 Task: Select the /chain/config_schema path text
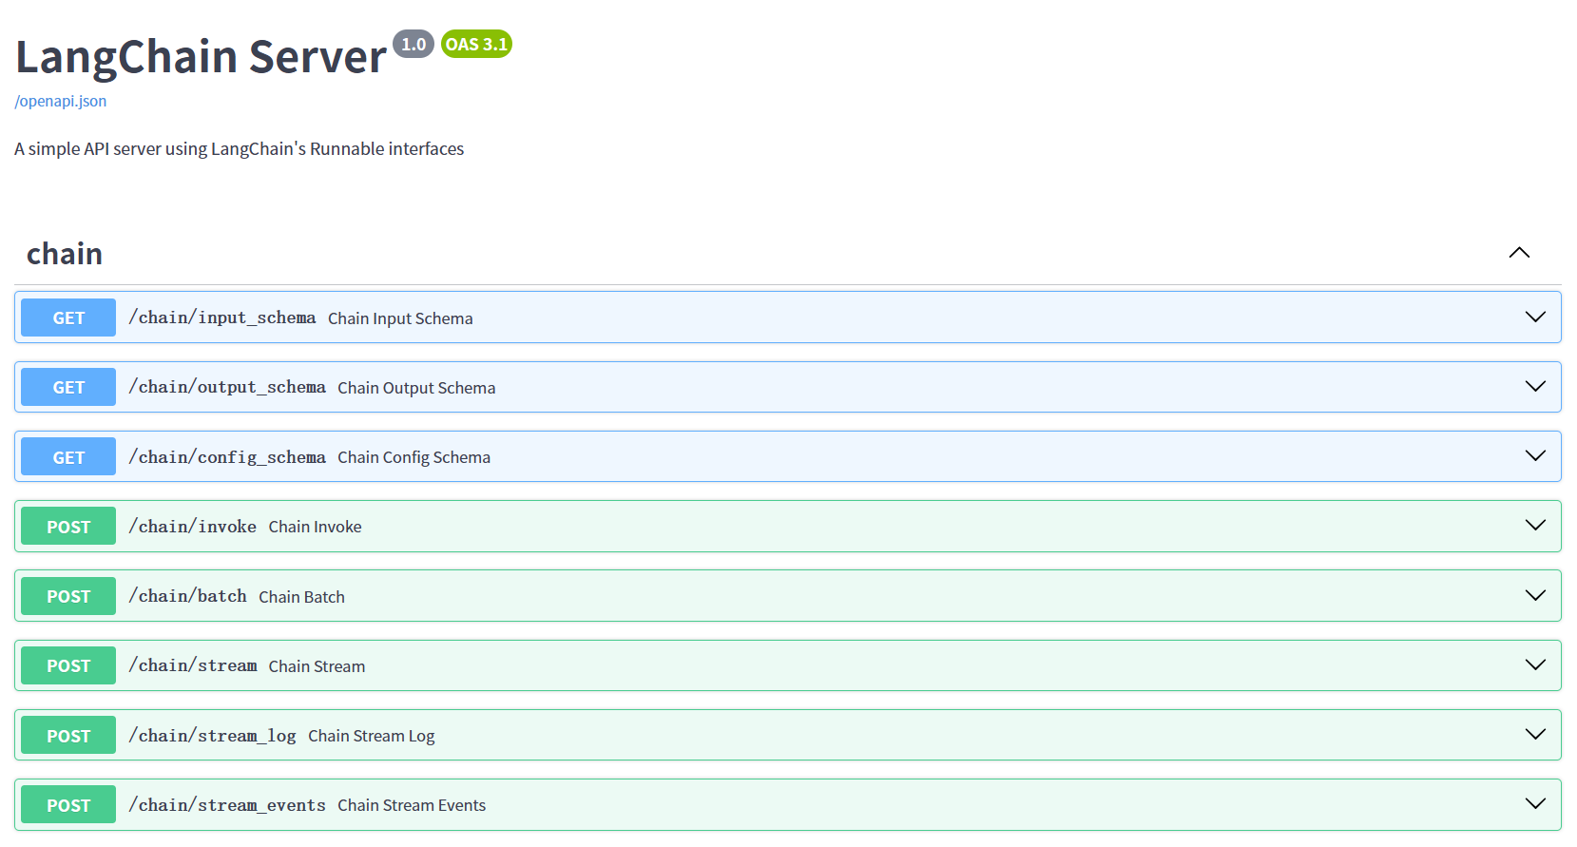pos(227,457)
